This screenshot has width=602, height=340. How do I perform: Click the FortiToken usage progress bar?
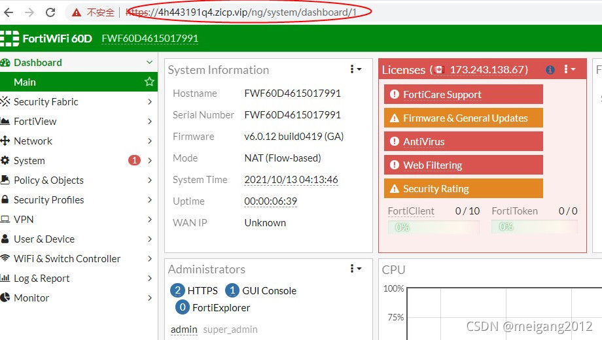[535, 227]
